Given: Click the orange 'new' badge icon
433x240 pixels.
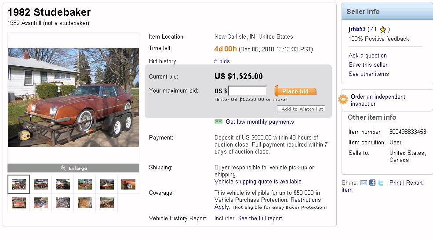Looking at the screenshot, I should point(343,100).
